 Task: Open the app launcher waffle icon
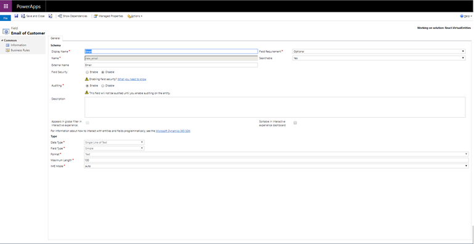(6, 6)
